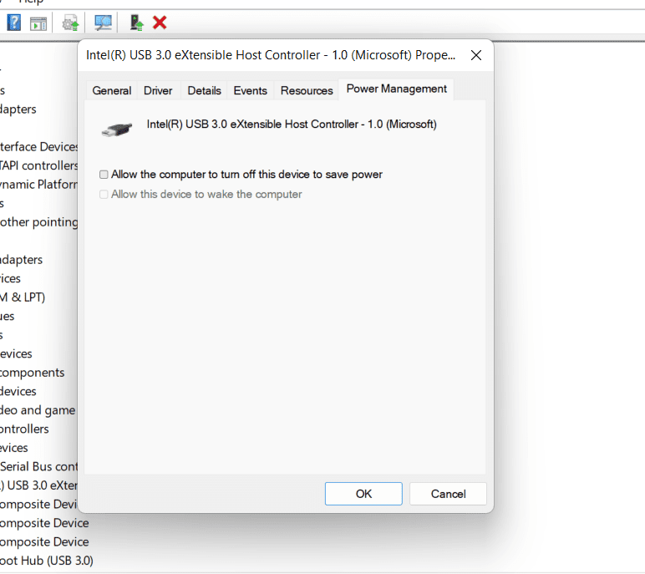Select the 'terface Devices' tree entry
The image size is (645, 574).
pos(38,147)
